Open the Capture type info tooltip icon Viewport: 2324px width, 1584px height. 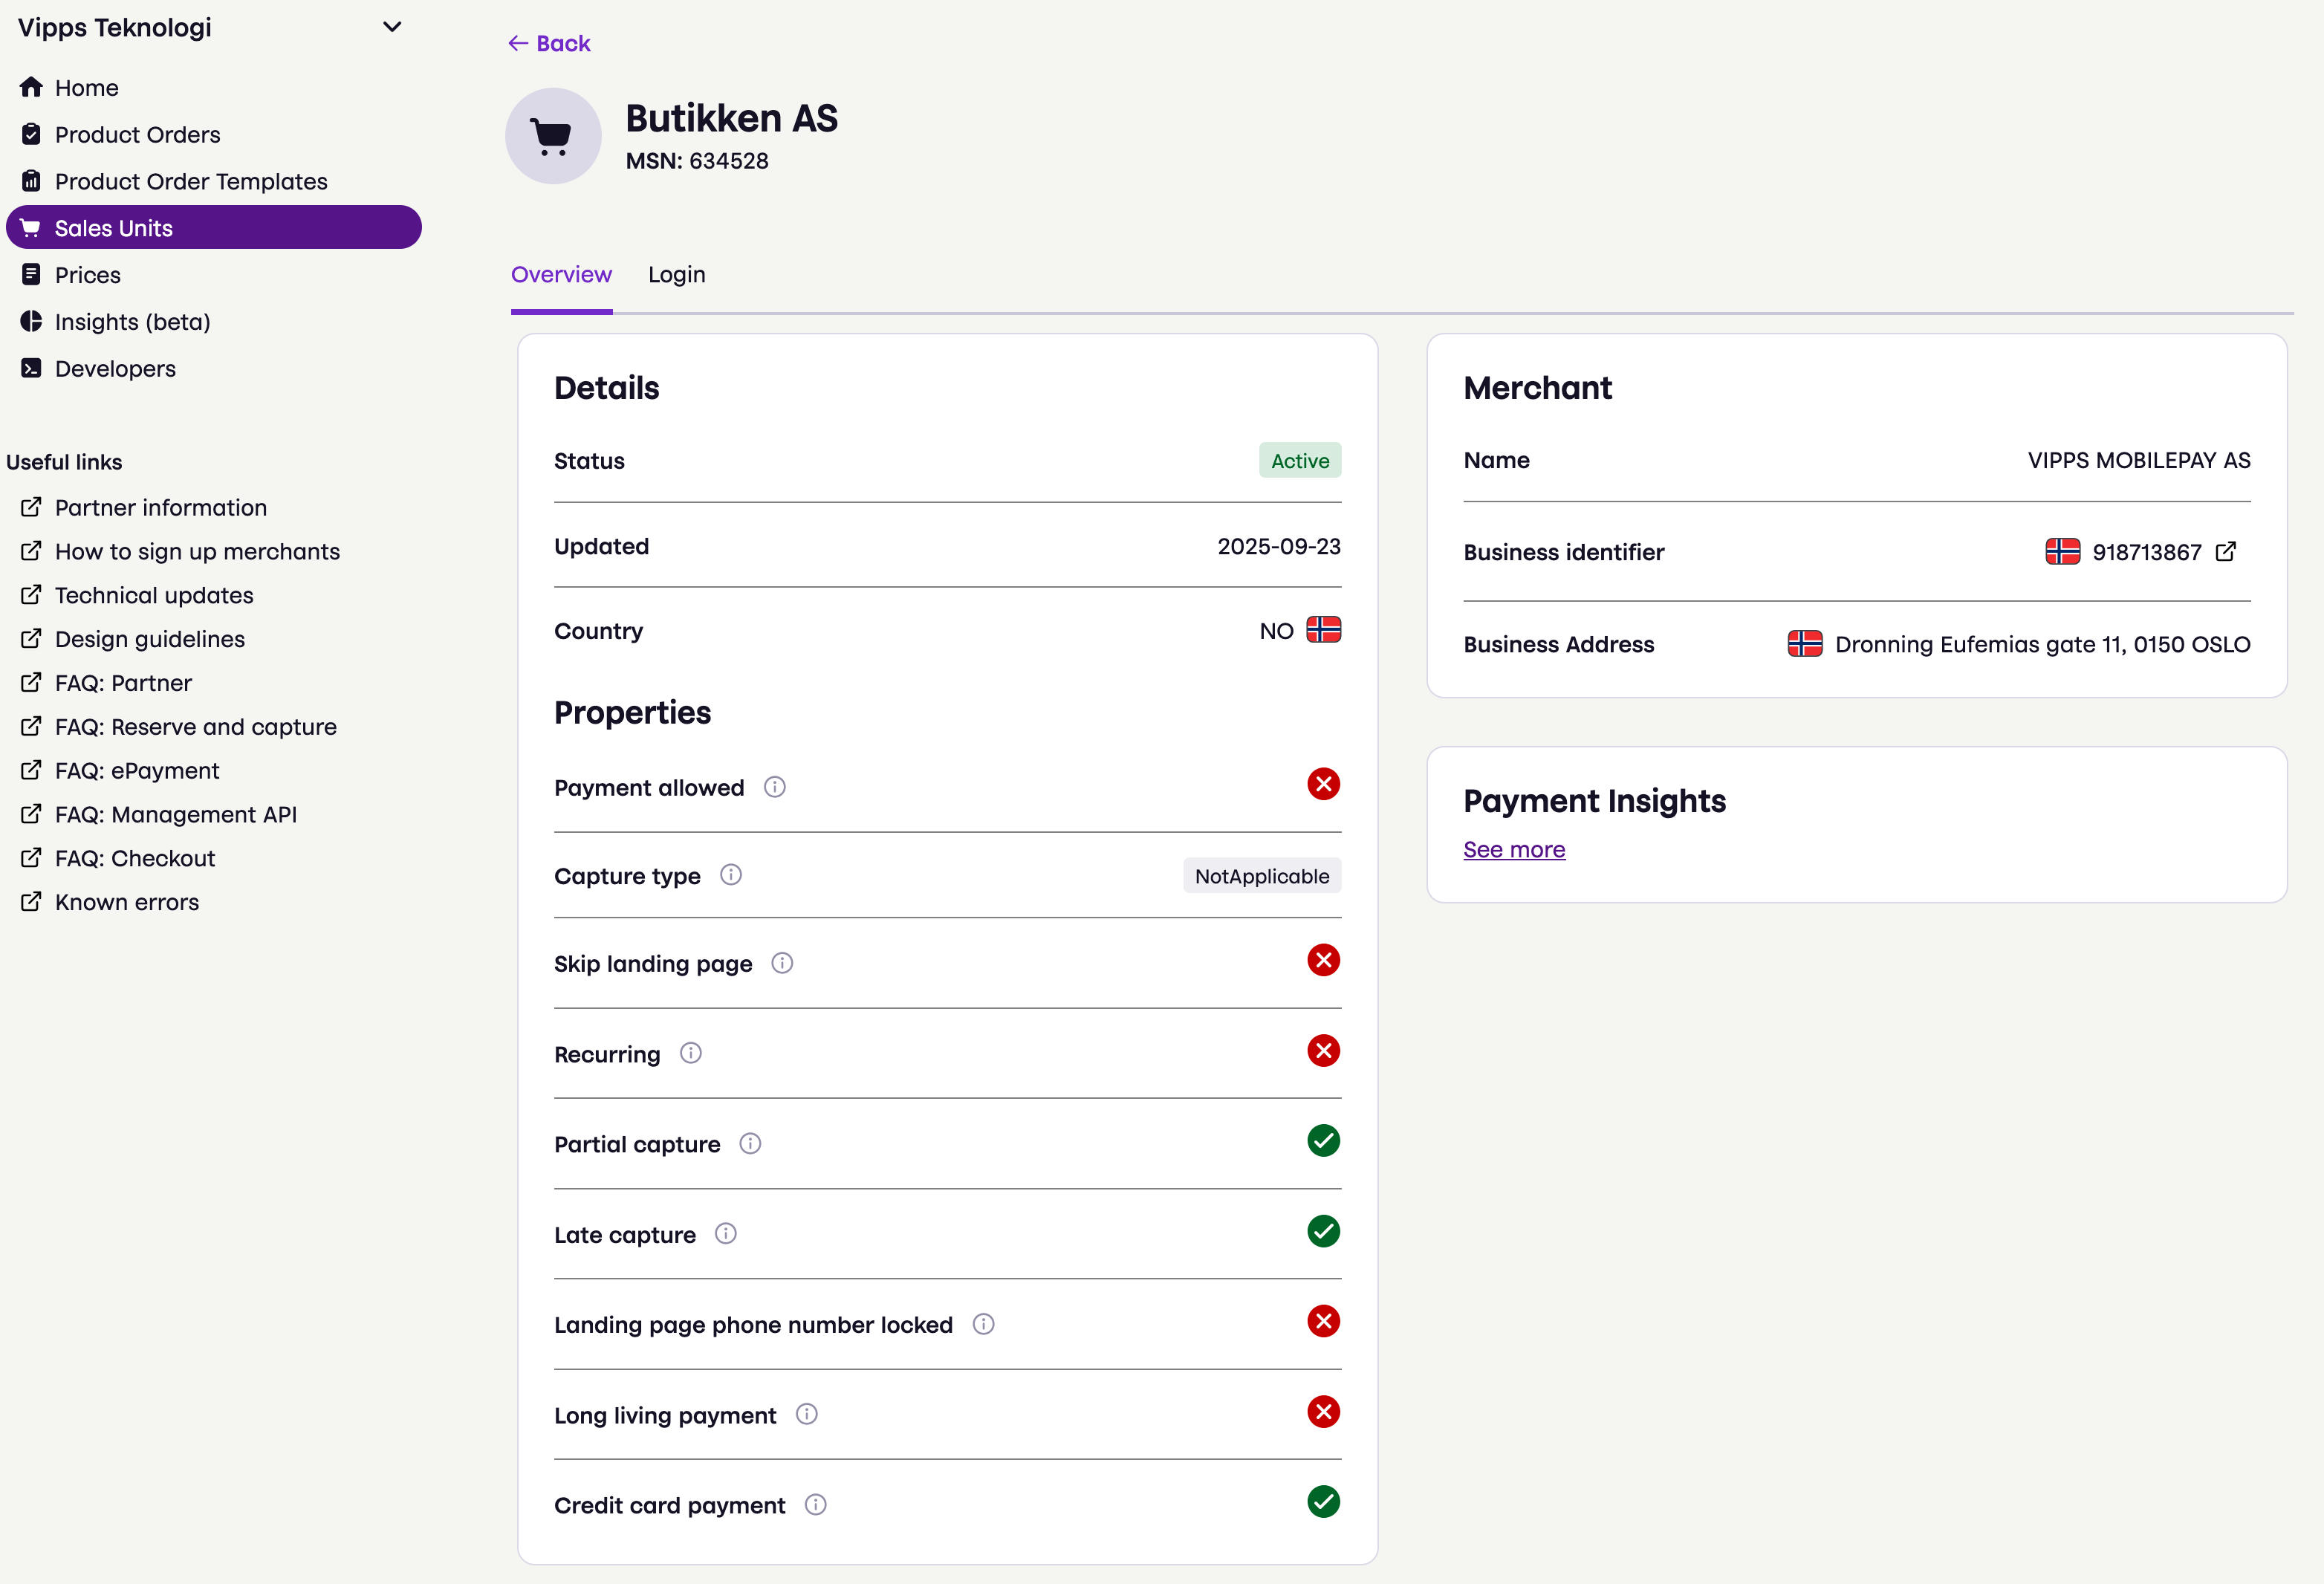point(731,874)
